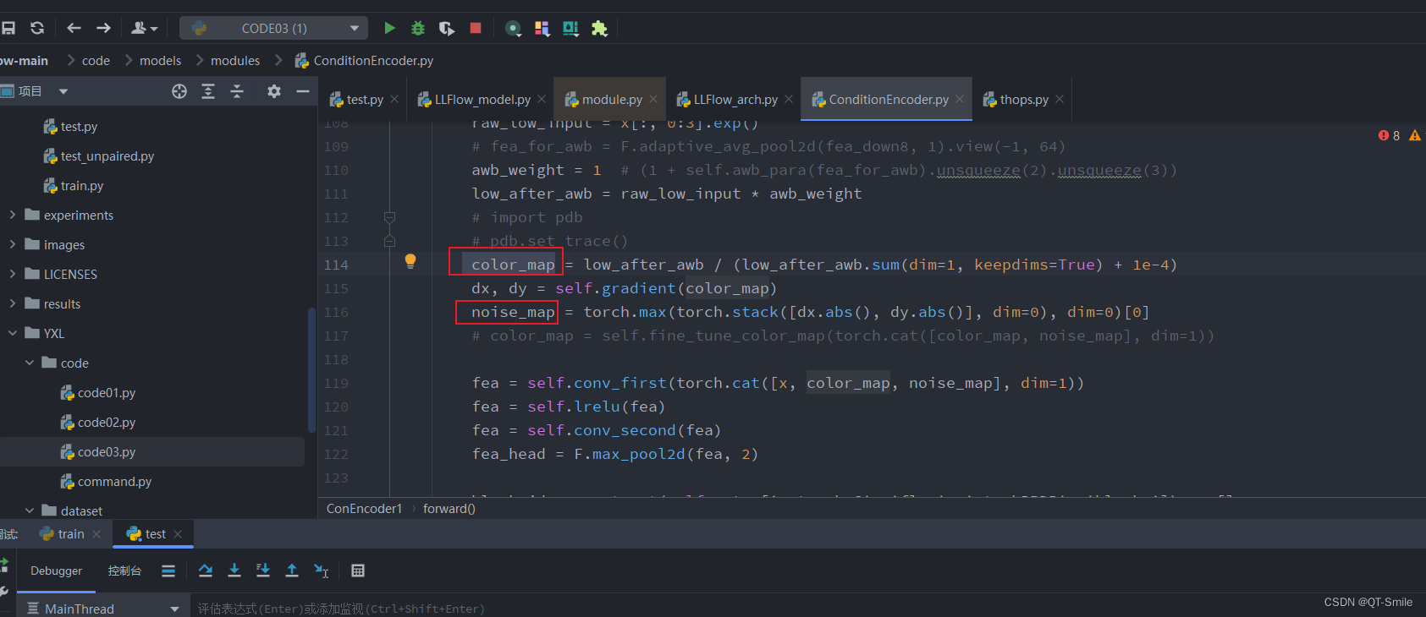Open project panel settings gear
1426x617 pixels.
tap(274, 91)
